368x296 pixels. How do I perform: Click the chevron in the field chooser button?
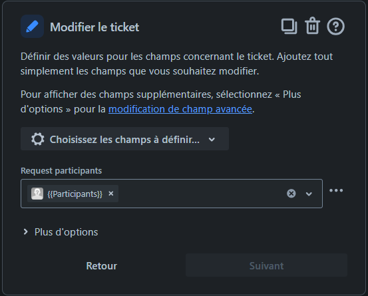[212, 140]
